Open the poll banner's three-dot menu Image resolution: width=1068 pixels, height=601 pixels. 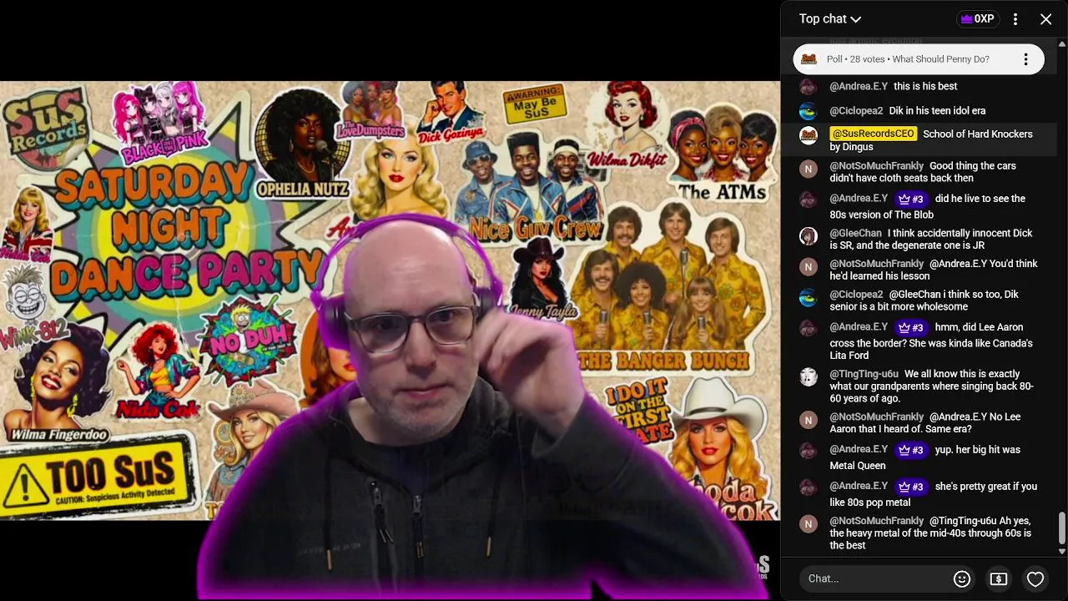point(1025,59)
